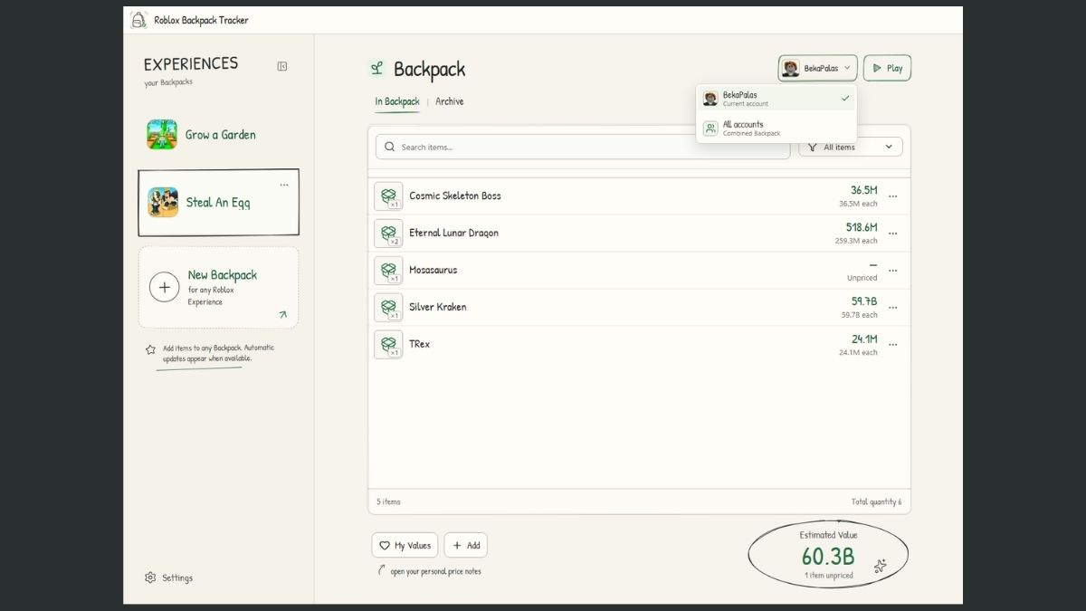Select the Grow a Garden experience label
Screen dimensions: 1086x611
221,135
